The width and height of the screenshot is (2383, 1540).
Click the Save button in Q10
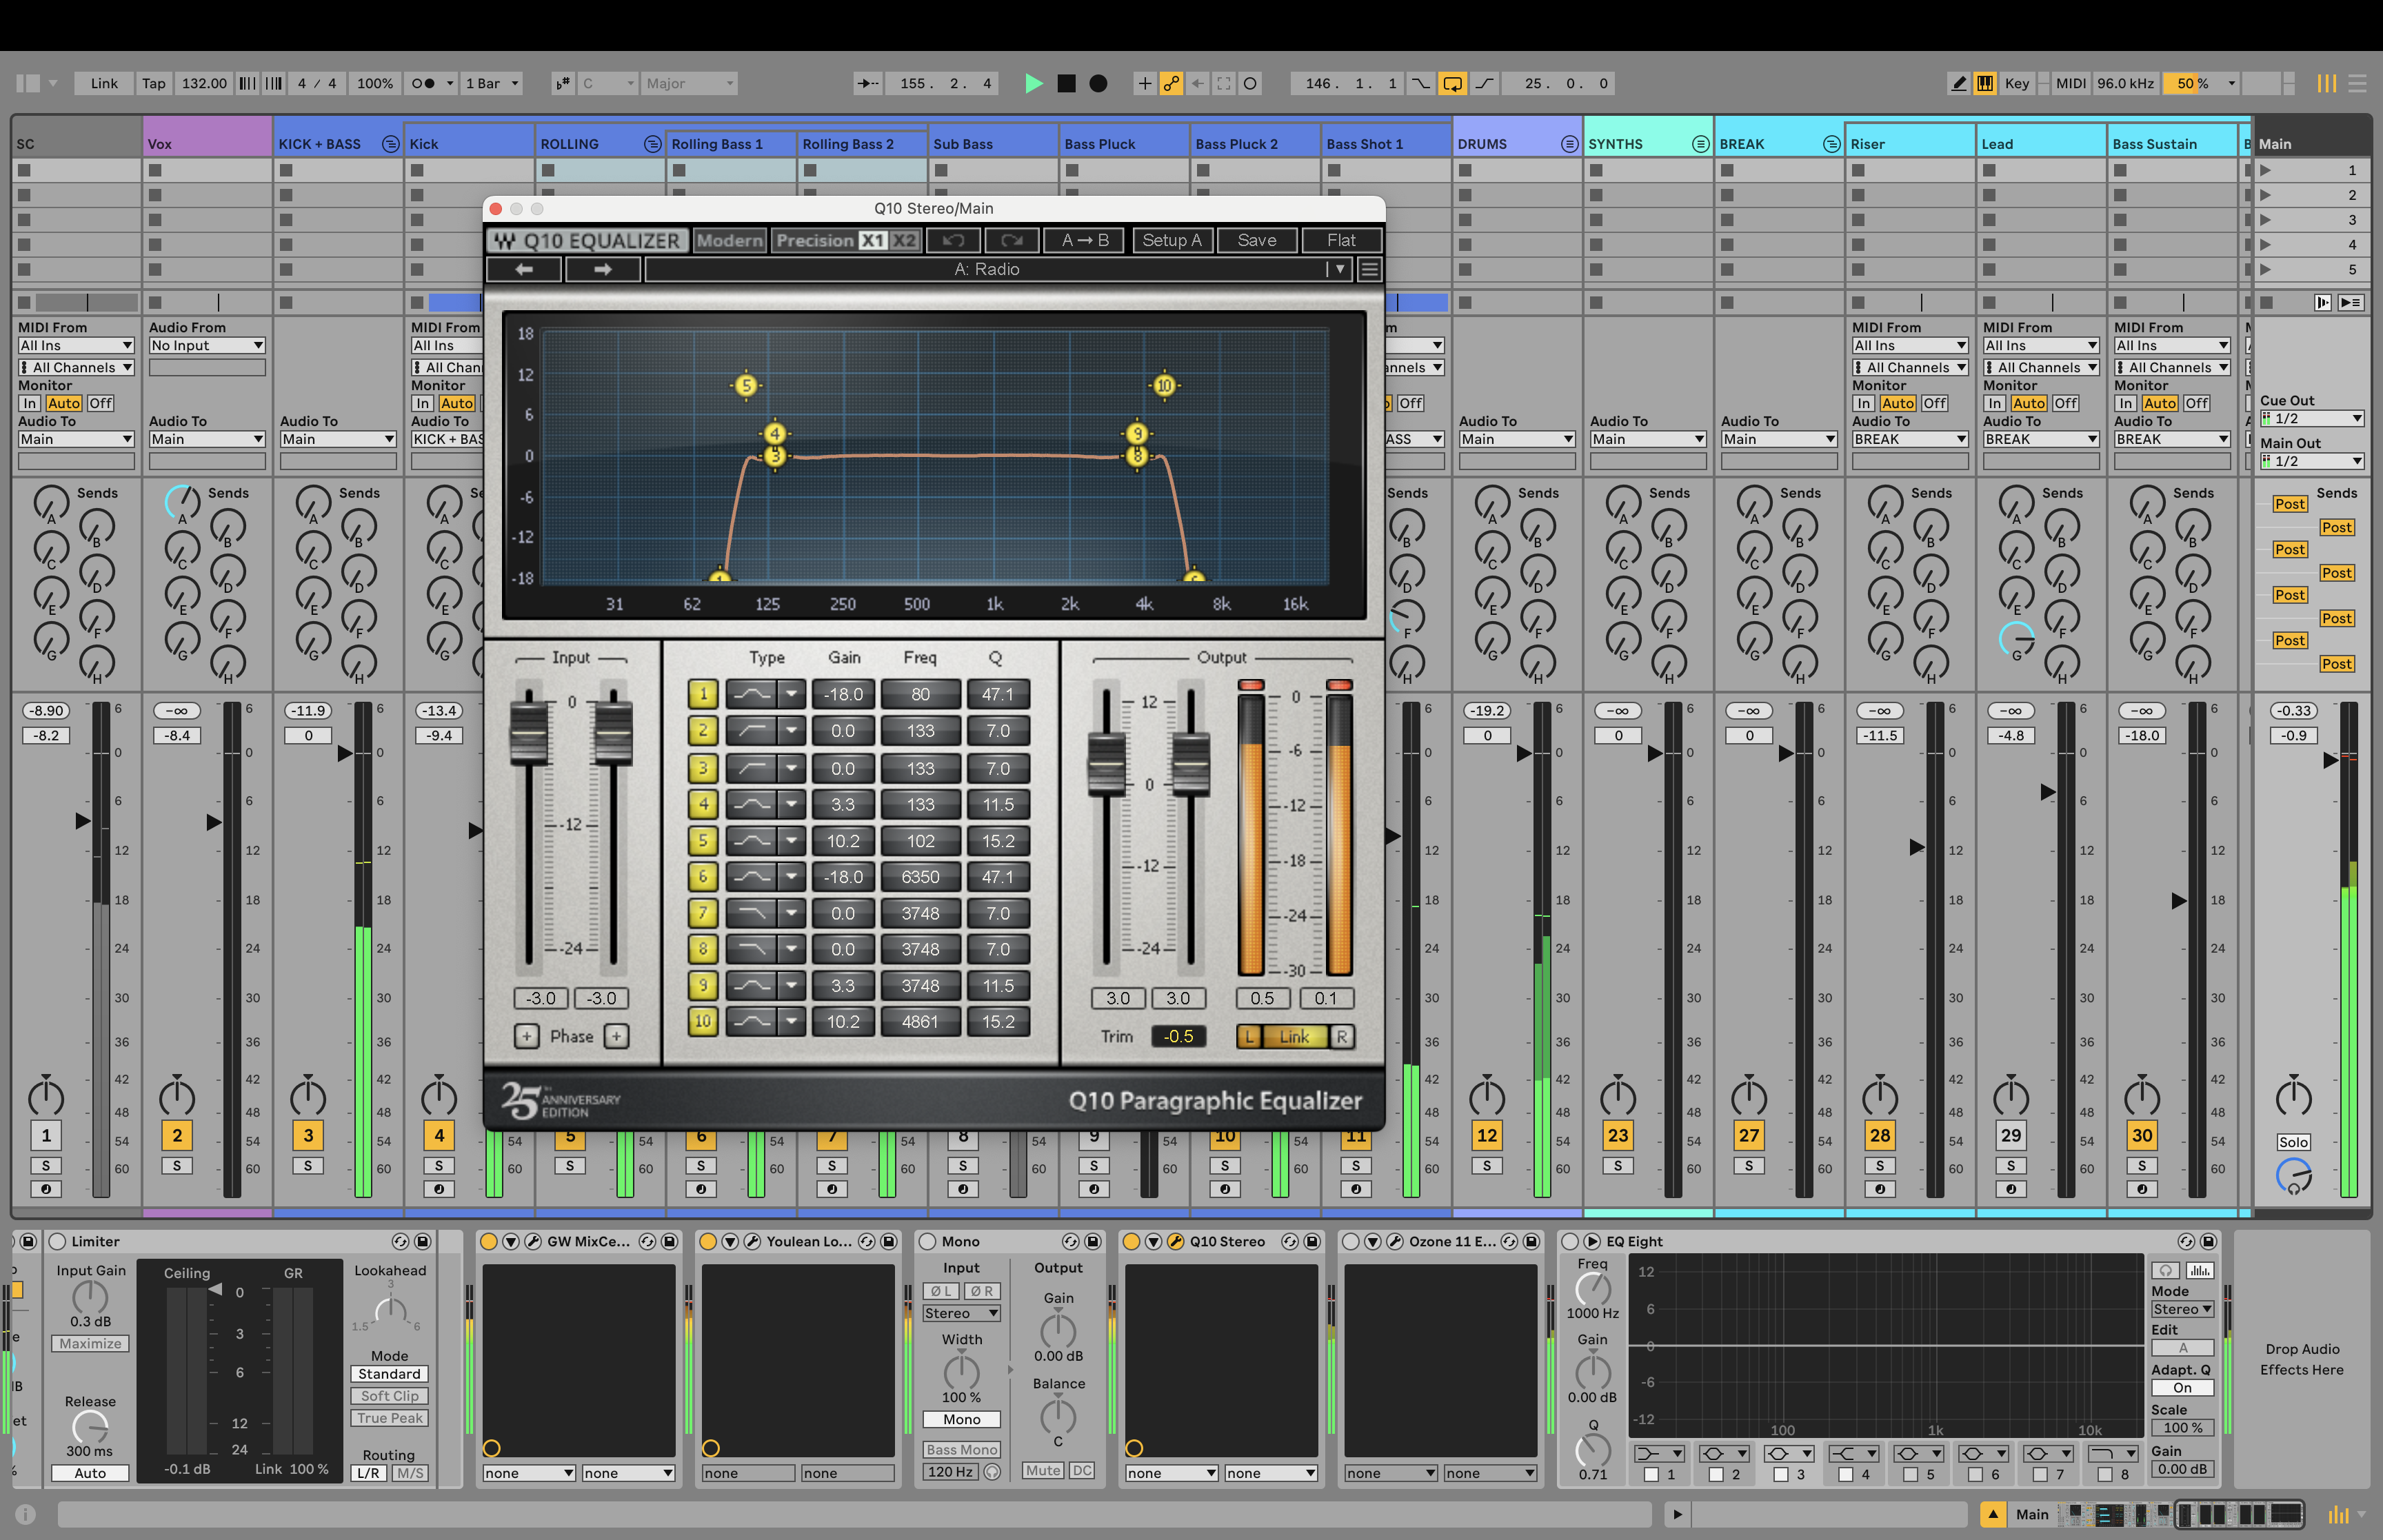1256,240
